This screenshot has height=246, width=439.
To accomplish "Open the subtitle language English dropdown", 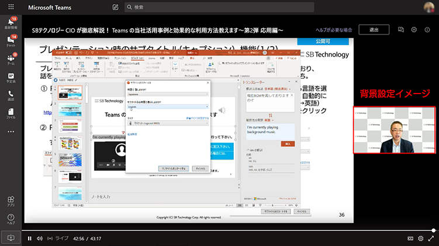I will click(x=168, y=106).
